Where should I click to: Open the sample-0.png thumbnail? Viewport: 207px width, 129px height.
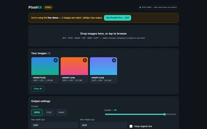click(x=45, y=66)
